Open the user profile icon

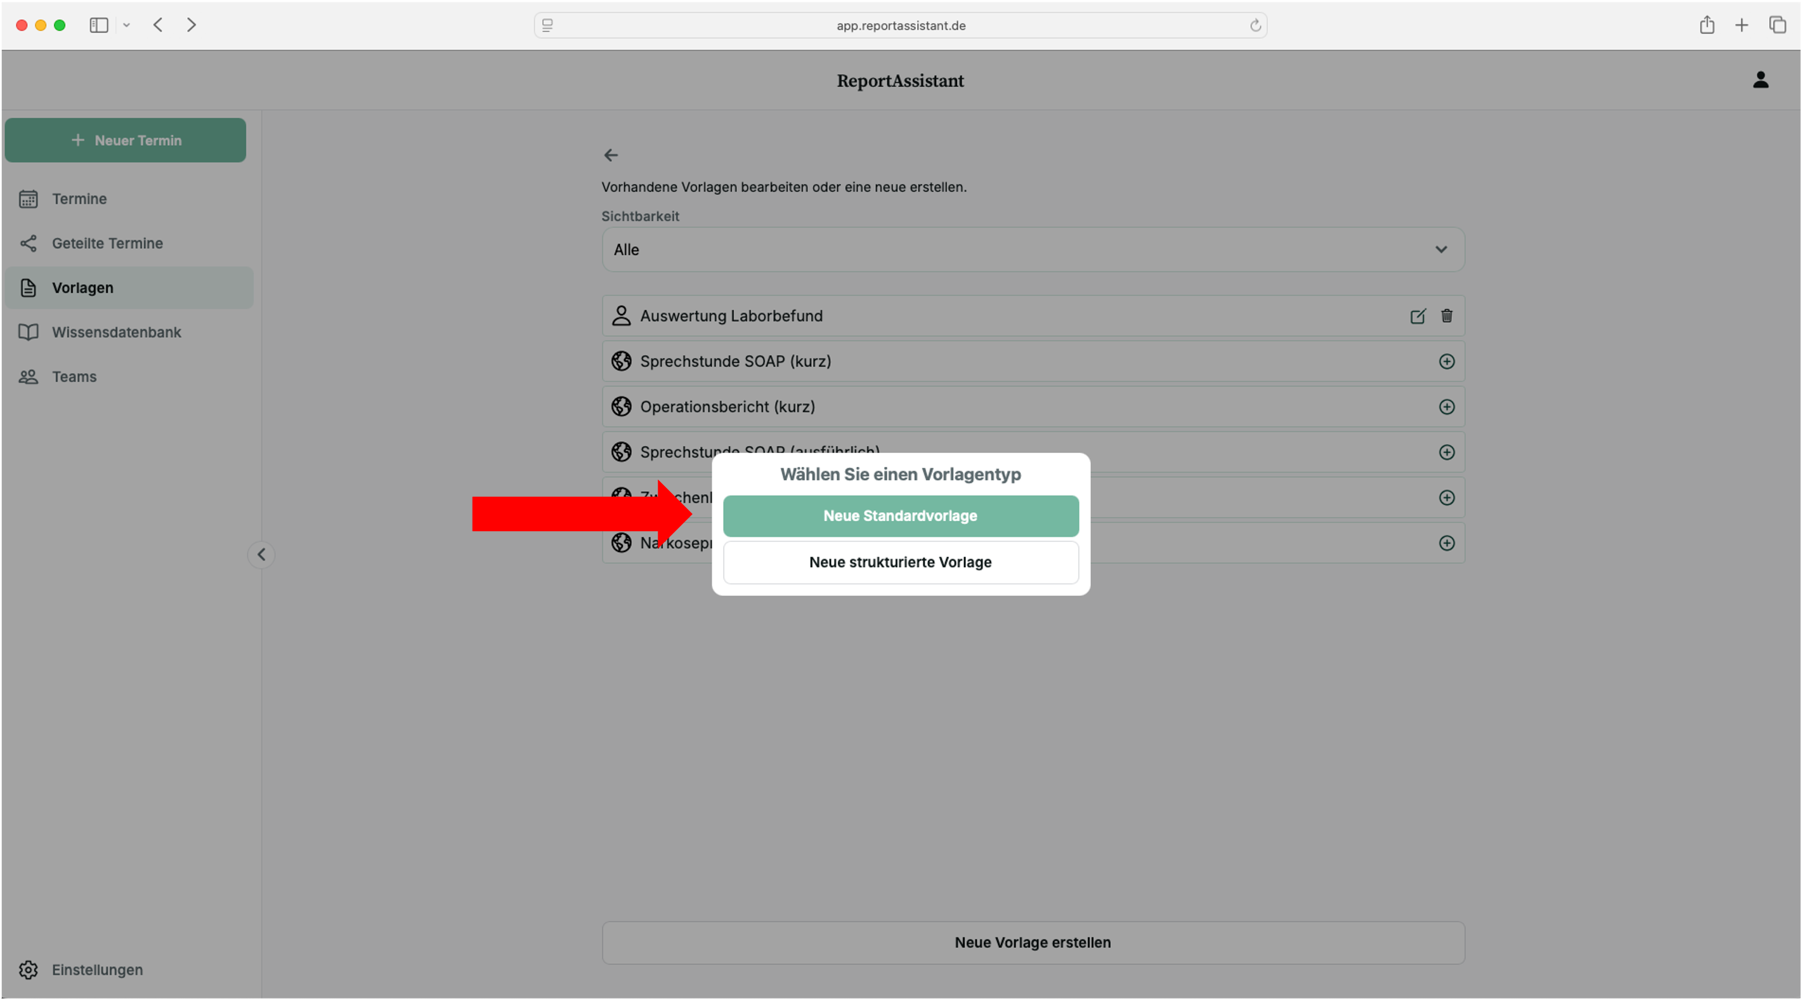1760,80
